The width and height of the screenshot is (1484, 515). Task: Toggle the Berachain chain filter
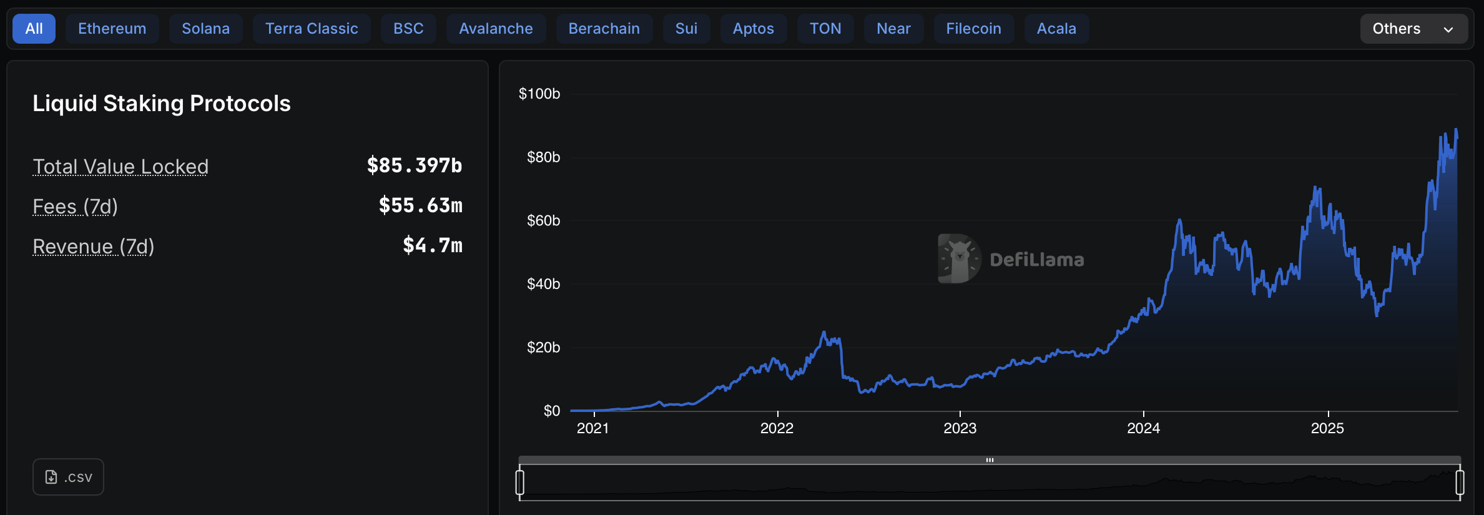coord(603,28)
